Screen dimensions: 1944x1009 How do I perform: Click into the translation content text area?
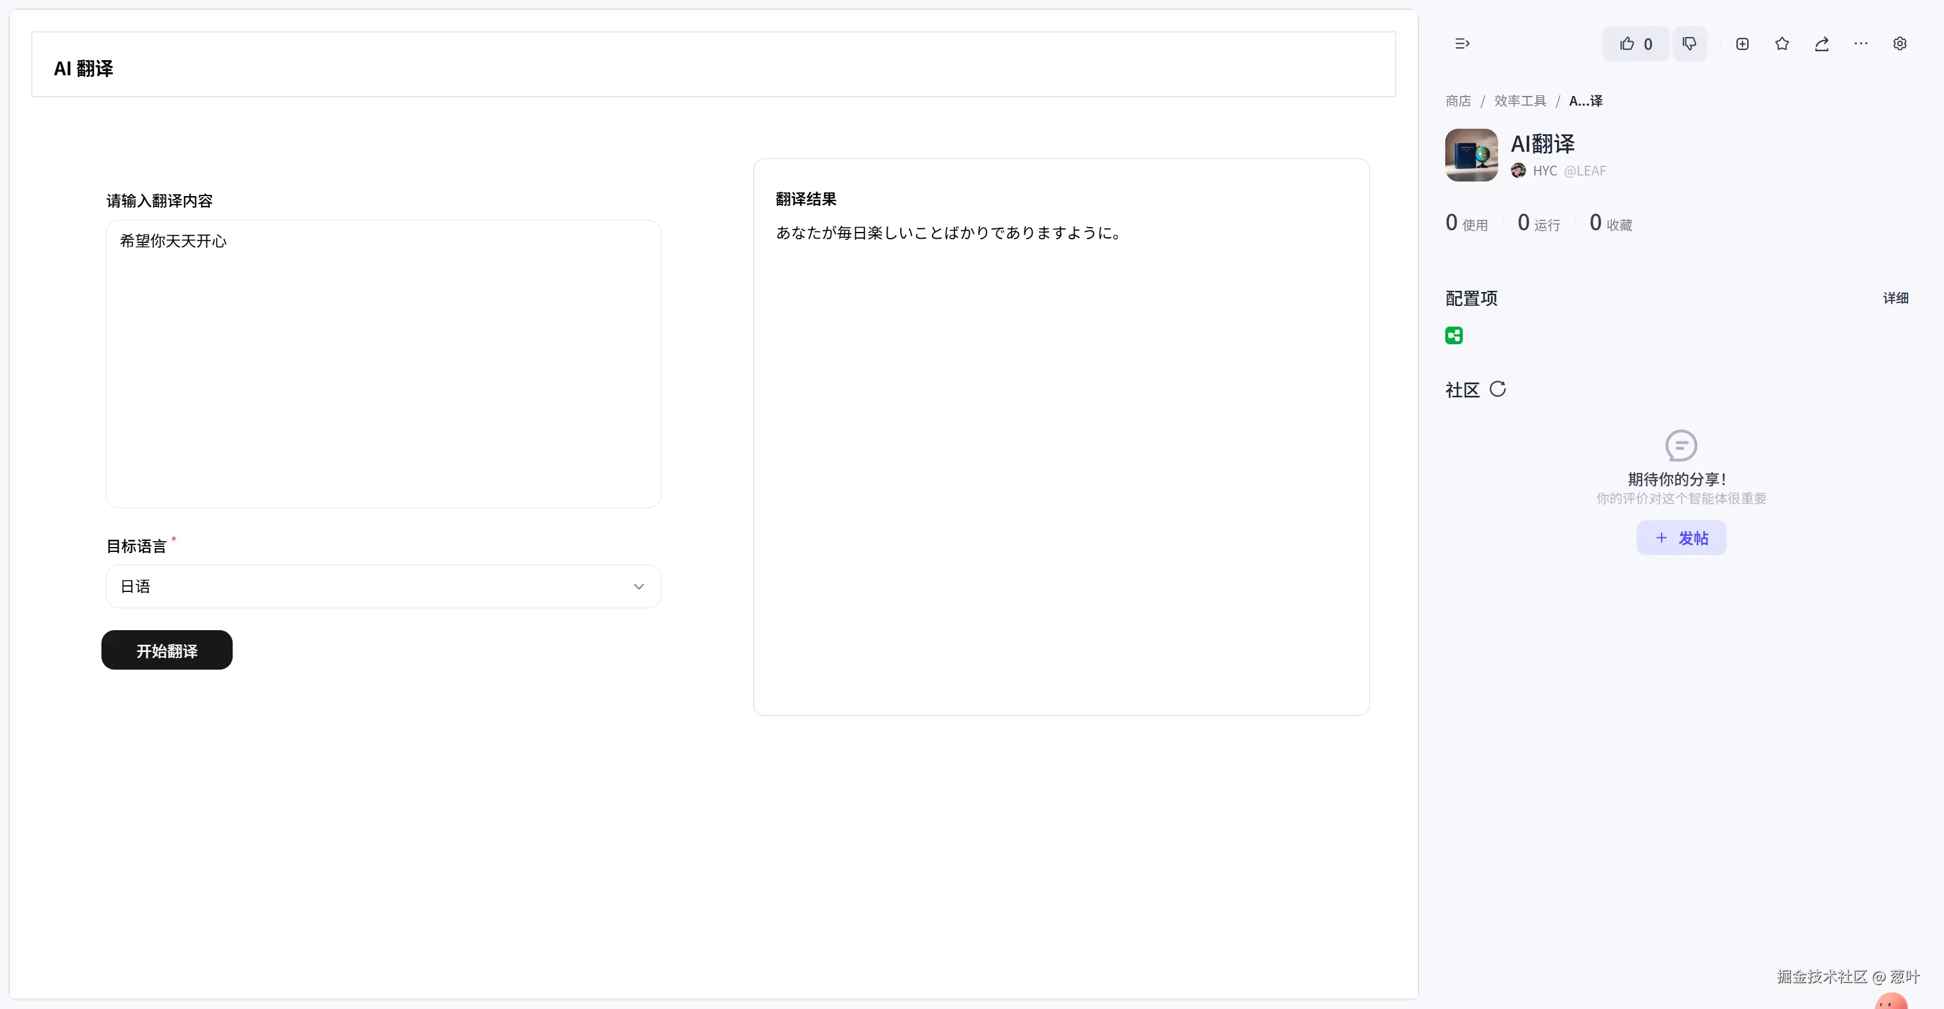(x=383, y=364)
